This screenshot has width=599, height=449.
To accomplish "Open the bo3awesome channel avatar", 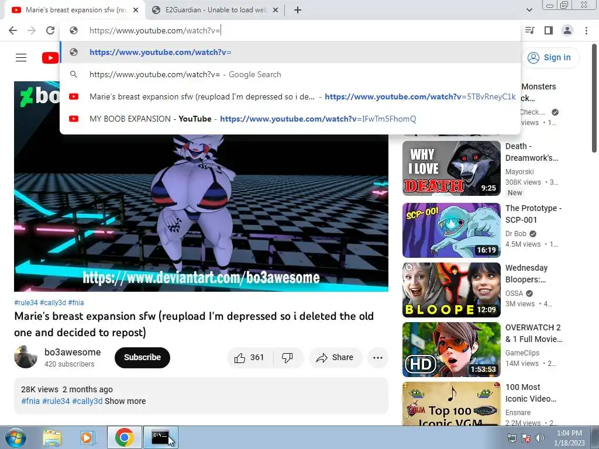I will point(26,357).
